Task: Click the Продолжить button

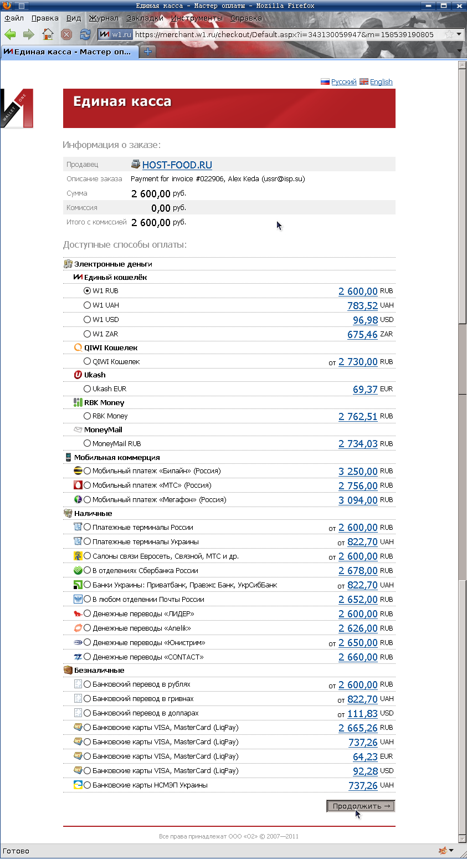Action: pos(361,806)
